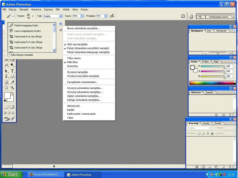Click color spectrum ramp in Kolor panel
This screenshot has height=178, width=238.
[x=213, y=83]
